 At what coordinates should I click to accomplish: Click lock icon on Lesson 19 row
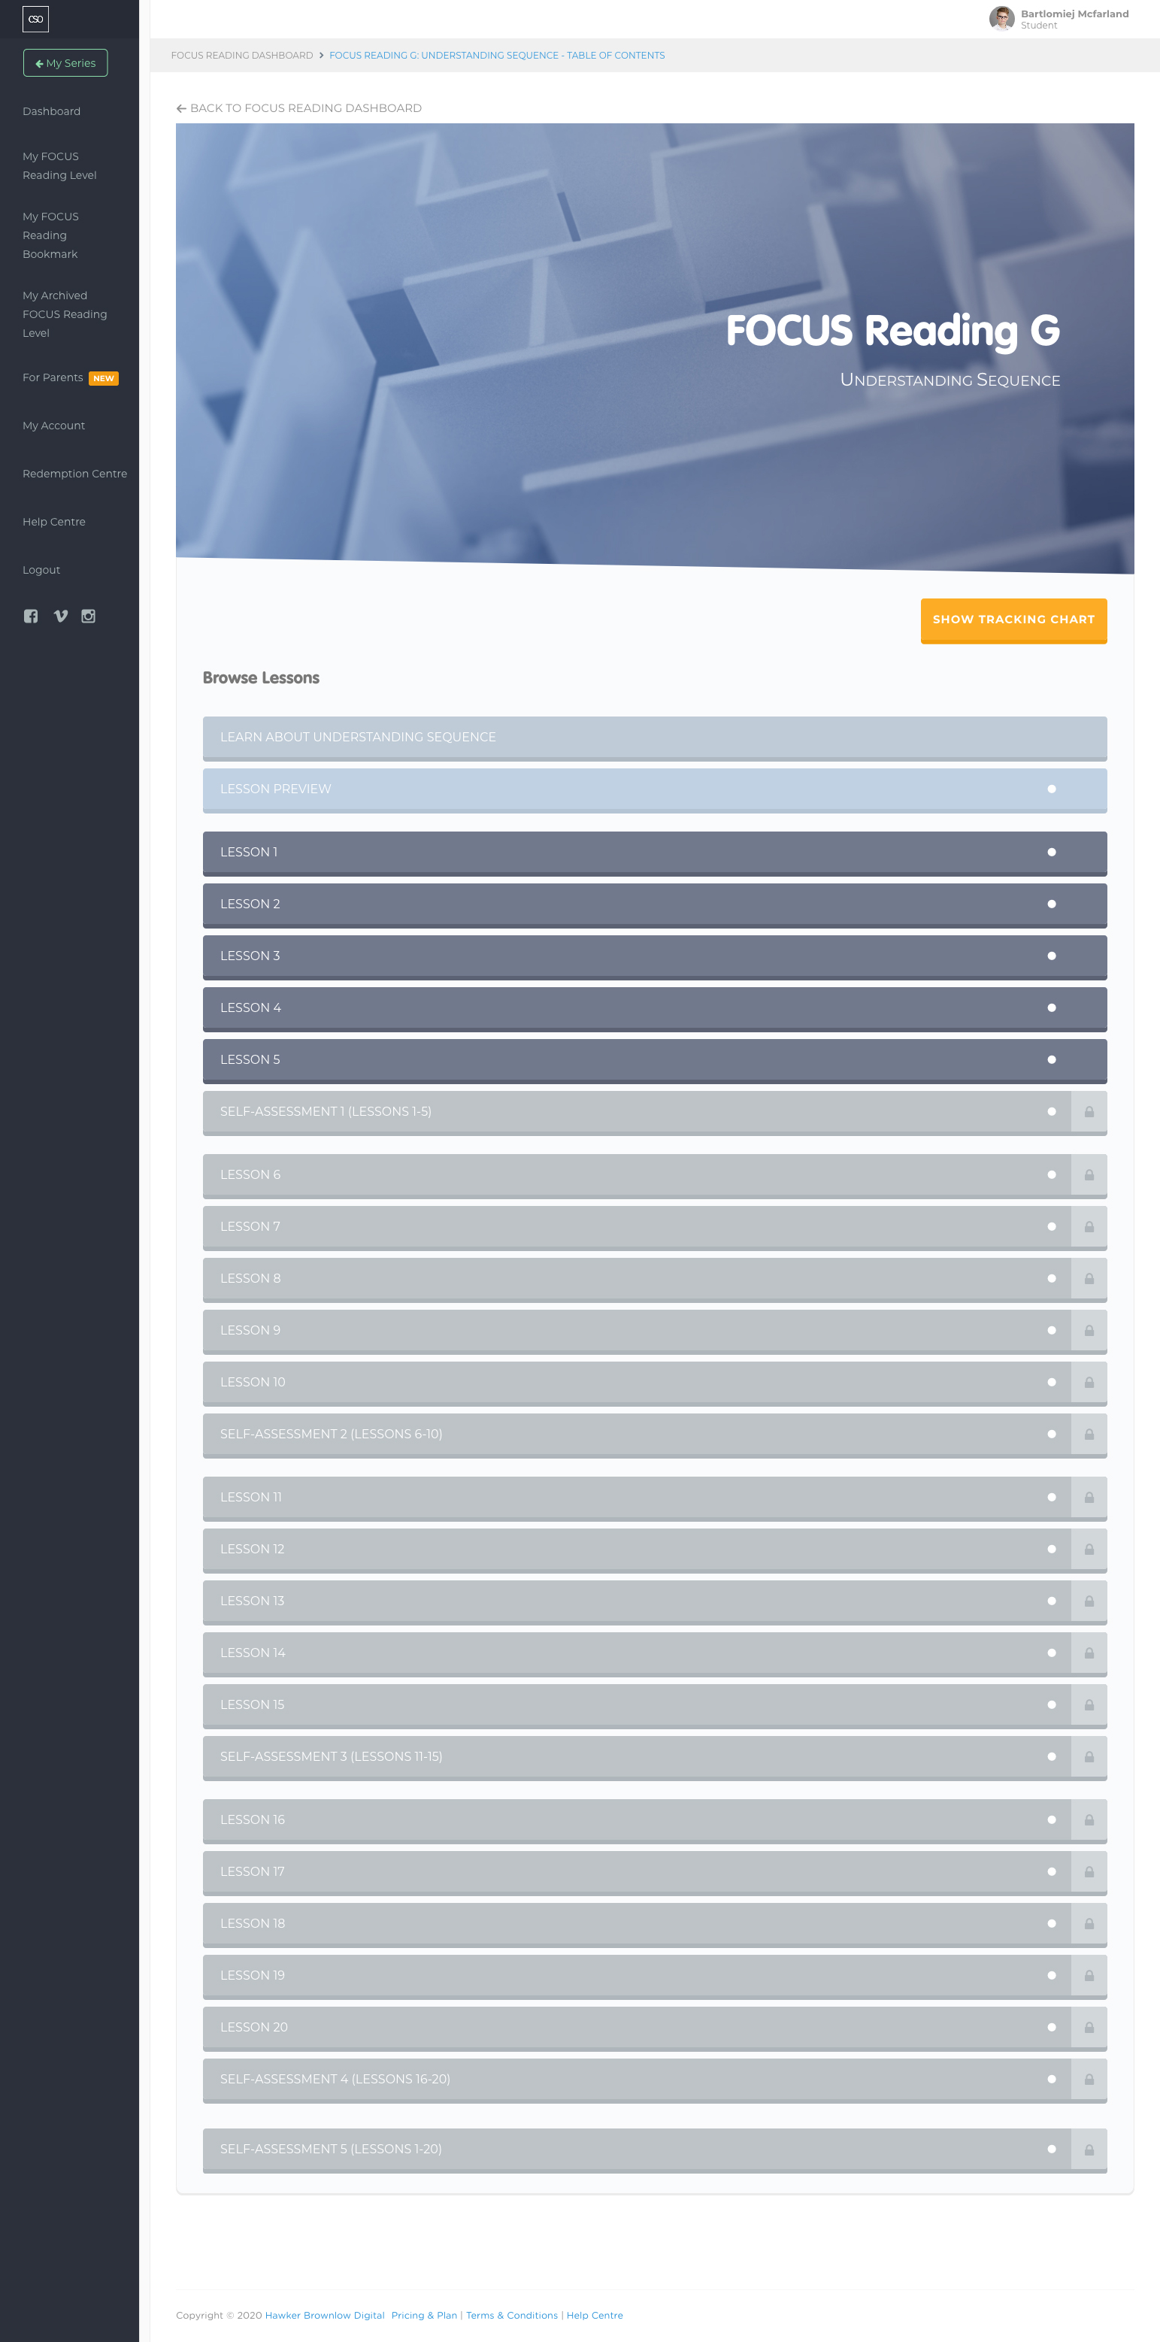pos(1088,1976)
